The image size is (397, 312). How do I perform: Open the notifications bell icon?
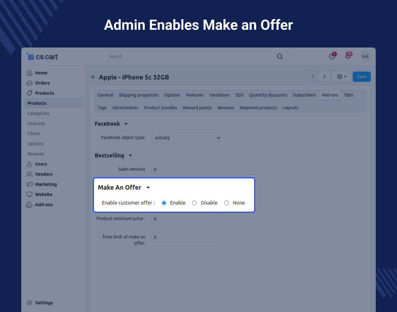point(348,56)
